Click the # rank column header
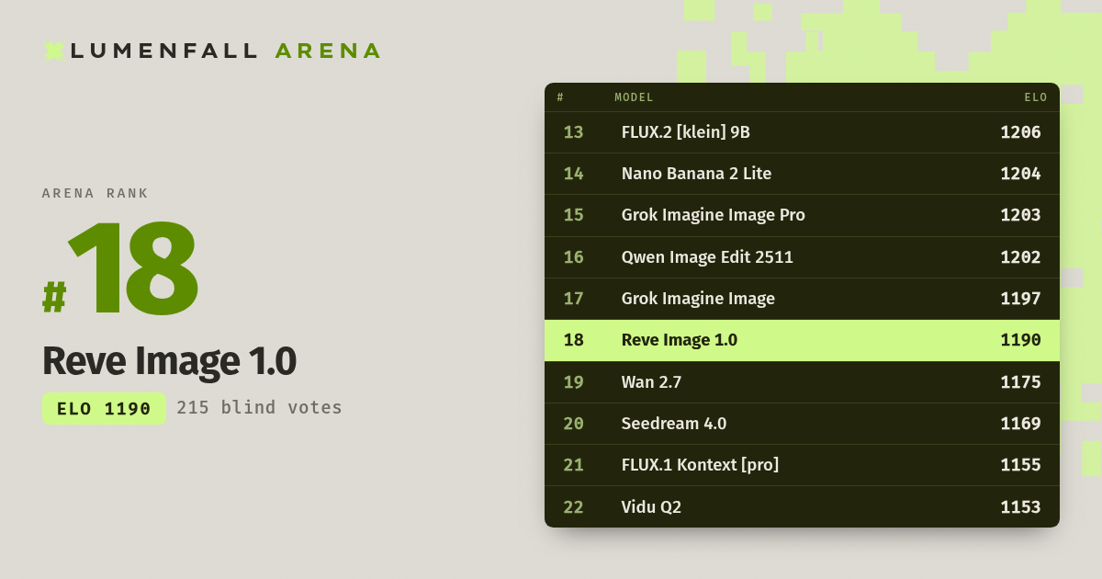Screen dimensions: 1102x579 (560, 97)
